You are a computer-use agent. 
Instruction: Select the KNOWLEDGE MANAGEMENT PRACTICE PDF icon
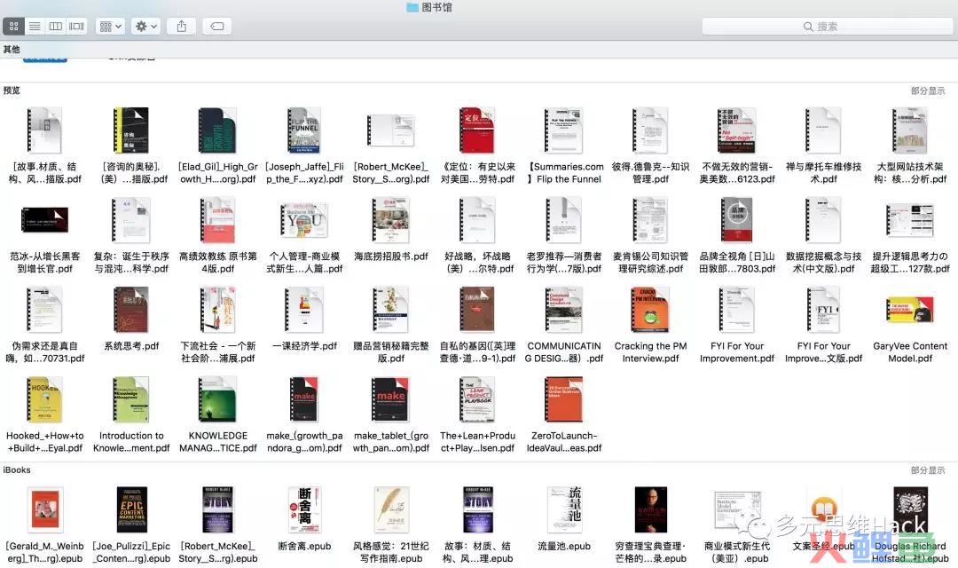click(218, 400)
